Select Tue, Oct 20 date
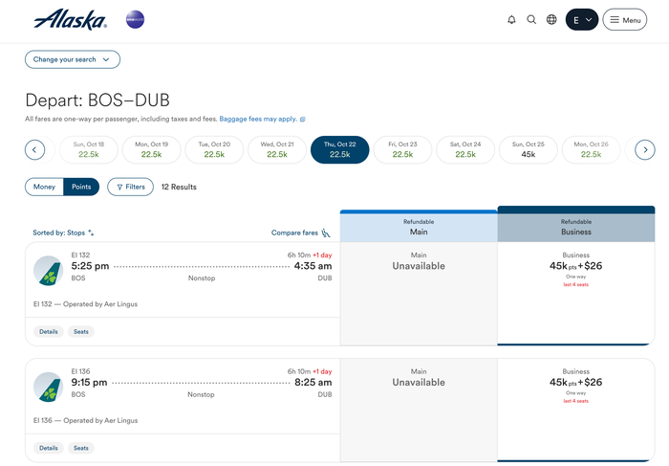This screenshot has width=669, height=466. [x=214, y=150]
